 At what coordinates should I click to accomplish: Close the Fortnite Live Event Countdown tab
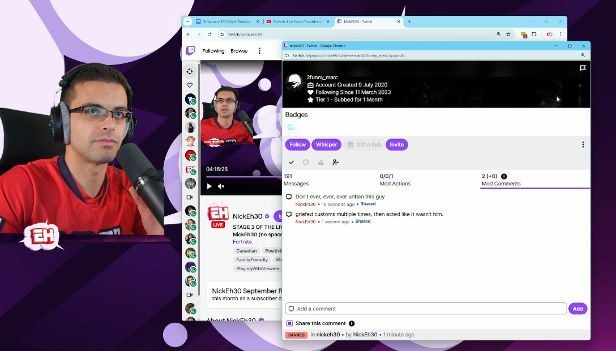tap(328, 21)
